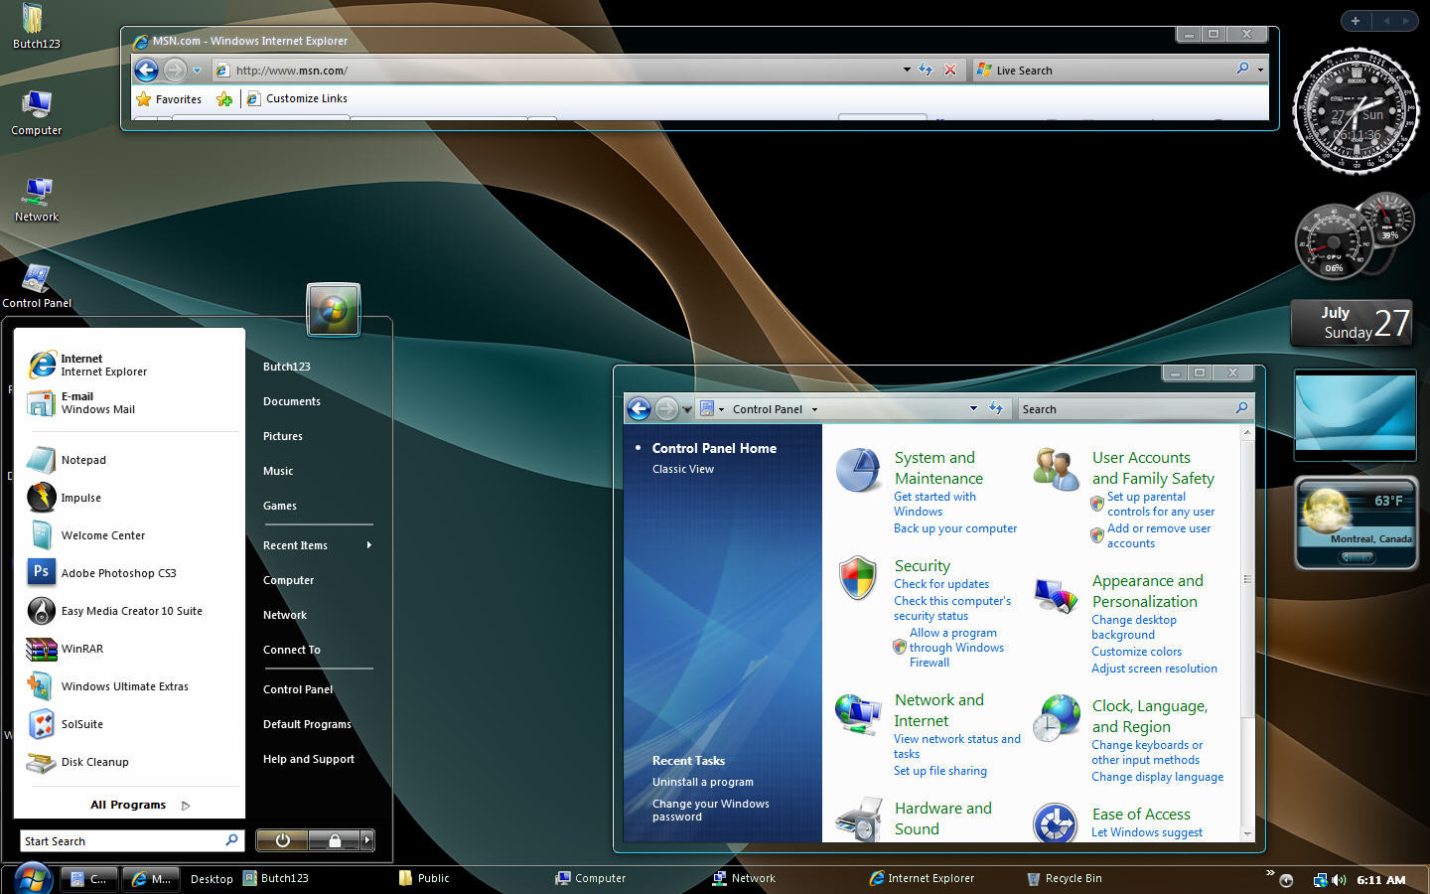The height and width of the screenshot is (894, 1430).
Task: Click Control Panel Search box
Action: pyautogui.click(x=1136, y=408)
